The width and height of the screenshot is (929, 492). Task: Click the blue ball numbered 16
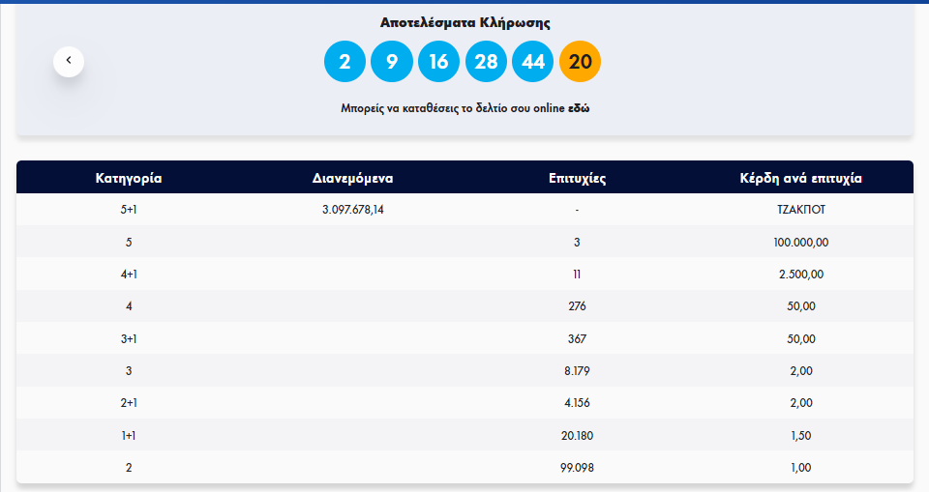[438, 62]
